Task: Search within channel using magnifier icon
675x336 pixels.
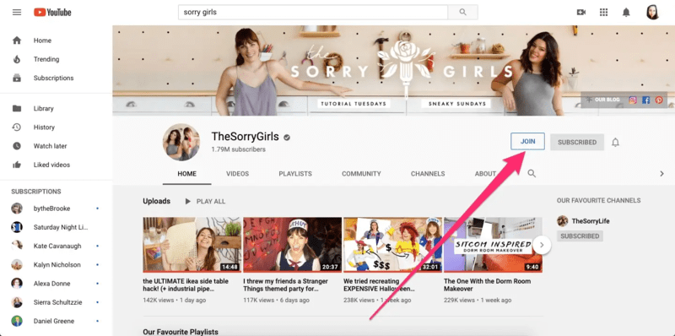Action: click(532, 174)
